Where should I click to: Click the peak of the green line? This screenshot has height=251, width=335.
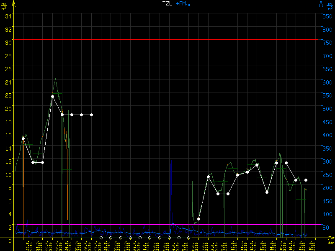(x=55, y=79)
